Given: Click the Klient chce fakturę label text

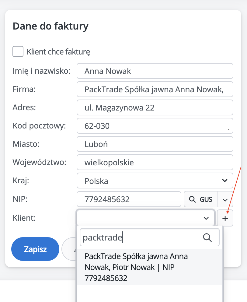Looking at the screenshot, I should [x=58, y=52].
